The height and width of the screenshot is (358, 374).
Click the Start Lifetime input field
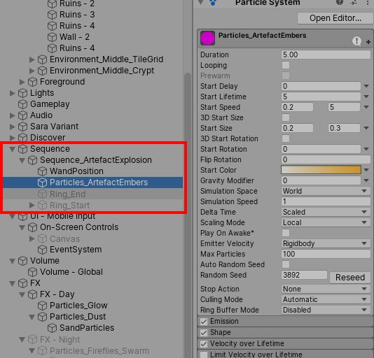(x=321, y=96)
